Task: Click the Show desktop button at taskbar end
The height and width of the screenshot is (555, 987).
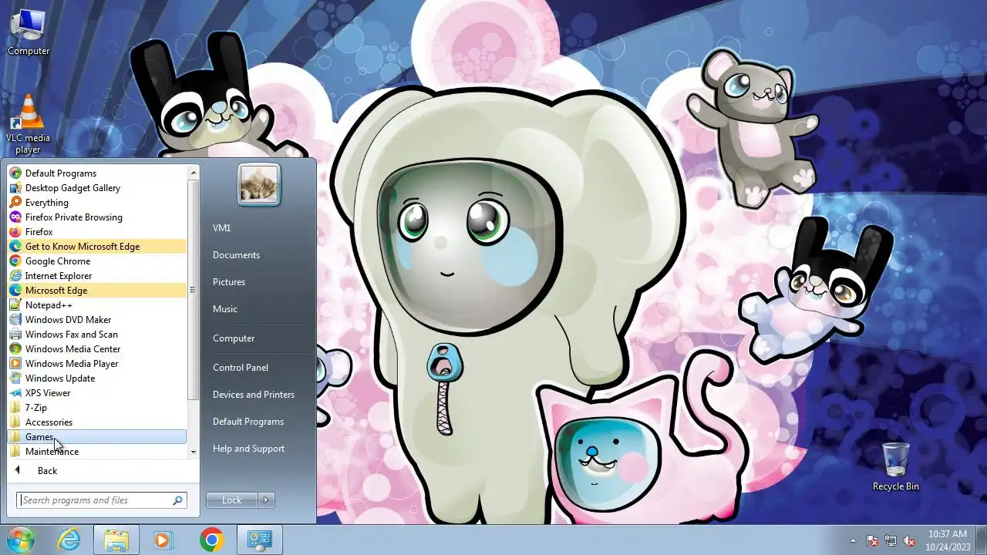Action: point(982,540)
